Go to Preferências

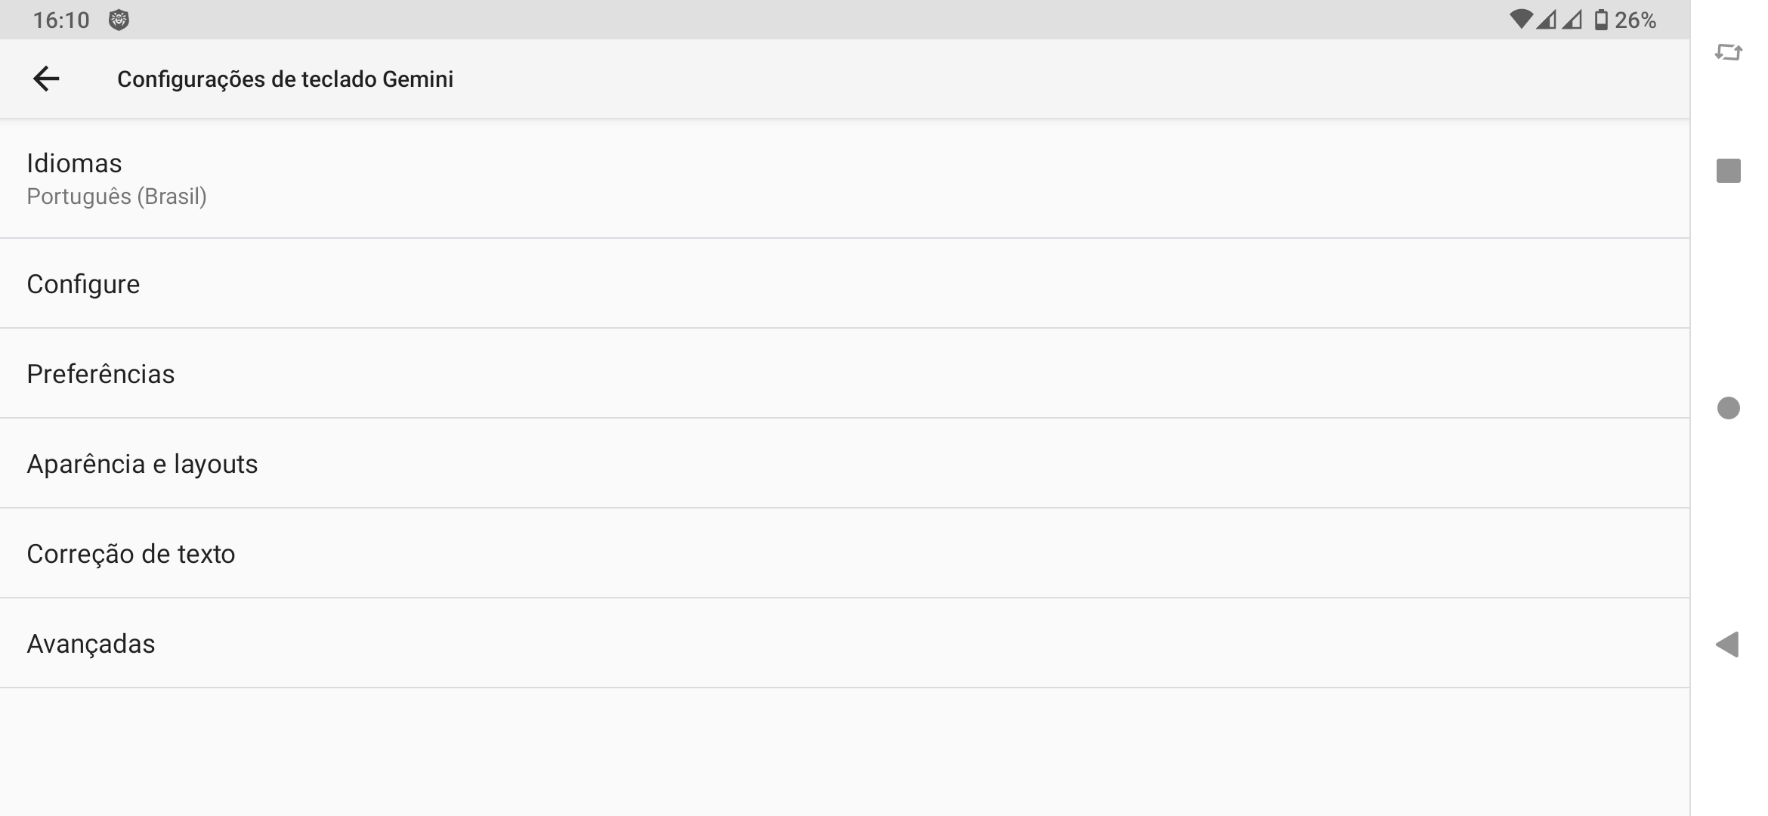pos(100,374)
